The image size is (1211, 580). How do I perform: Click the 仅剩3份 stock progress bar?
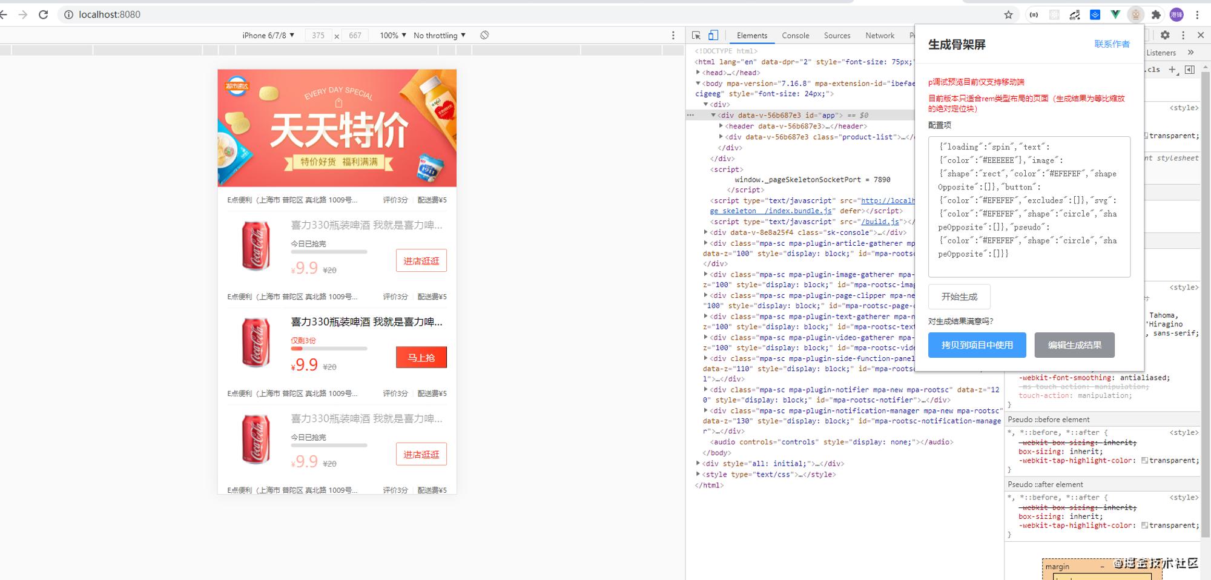tap(329, 349)
